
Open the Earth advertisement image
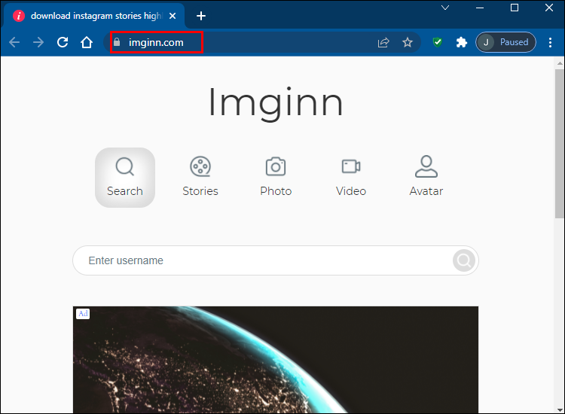pos(276,360)
